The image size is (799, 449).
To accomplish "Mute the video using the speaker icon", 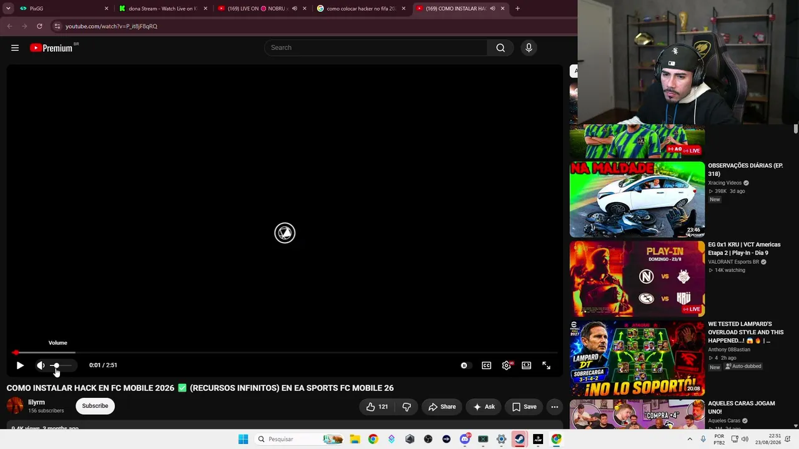I will pos(41,365).
